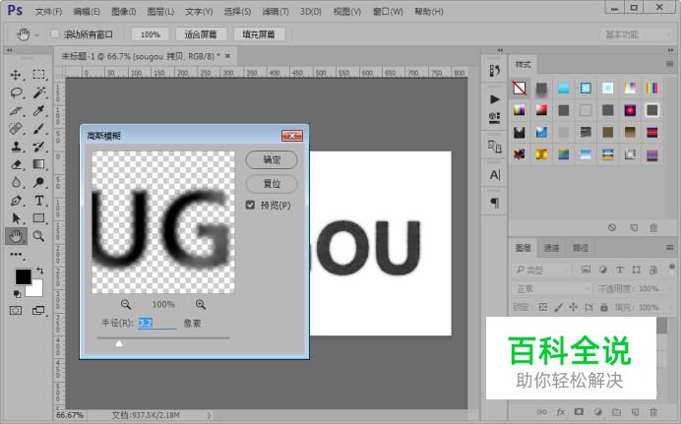This screenshot has height=424, width=681.
Task: Select the Eyedropper tool
Action: coord(39,110)
